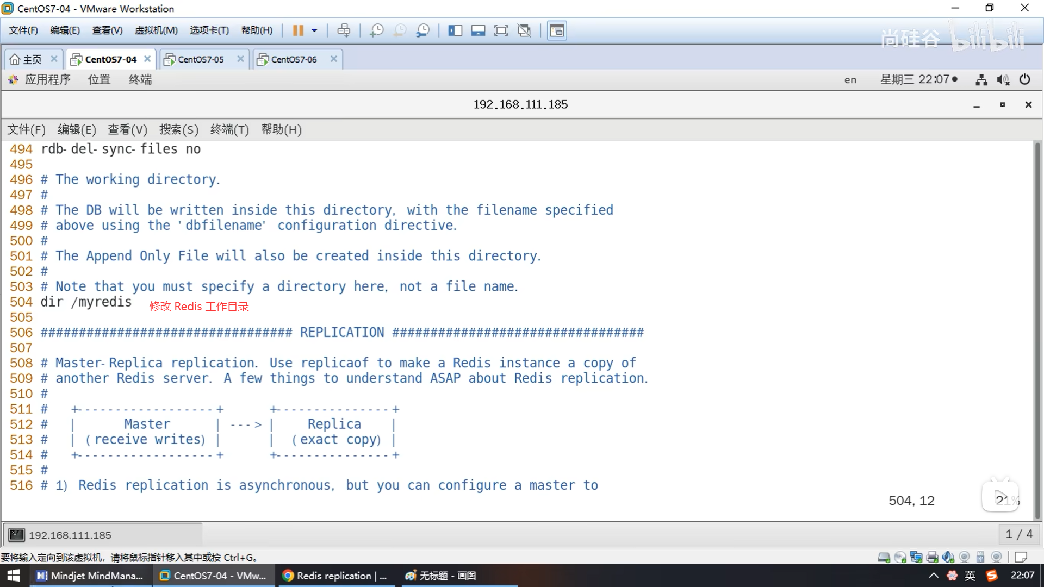
Task: Open the terminal 搜索(S) menu
Action: (178, 129)
